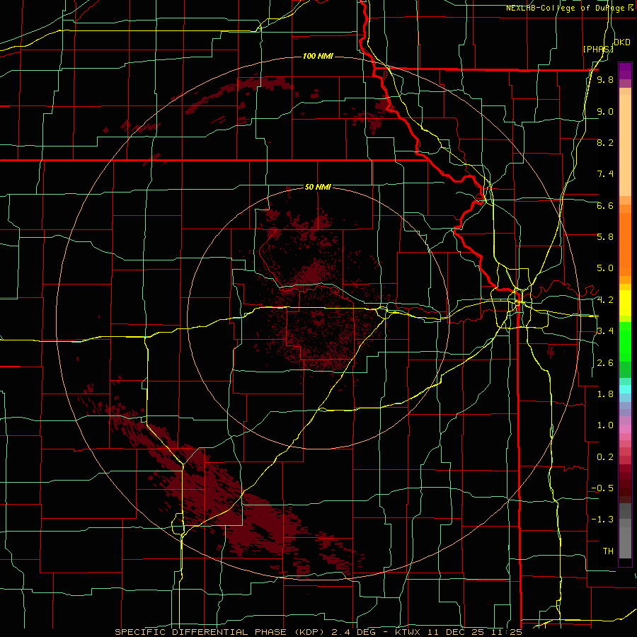The width and height of the screenshot is (637, 637).
Task: Click the DKD unit label
Action: click(622, 42)
